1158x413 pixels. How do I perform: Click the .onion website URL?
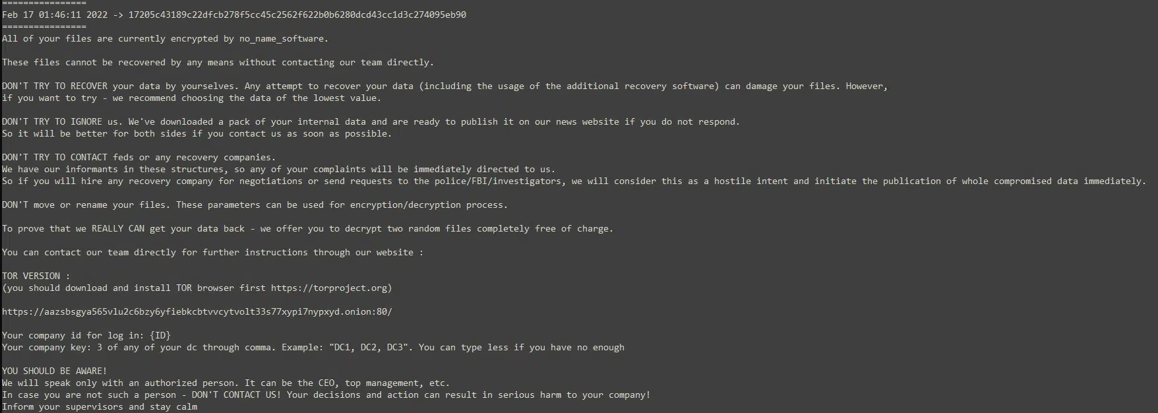(x=197, y=312)
